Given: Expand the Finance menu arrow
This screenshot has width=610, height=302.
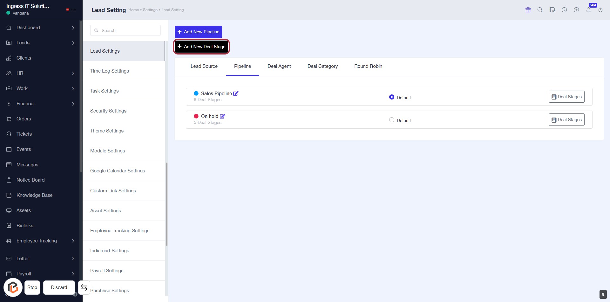Looking at the screenshot, I should pyautogui.click(x=73, y=104).
